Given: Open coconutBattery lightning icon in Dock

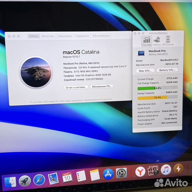Looking at the screenshot, I should [178, 169].
